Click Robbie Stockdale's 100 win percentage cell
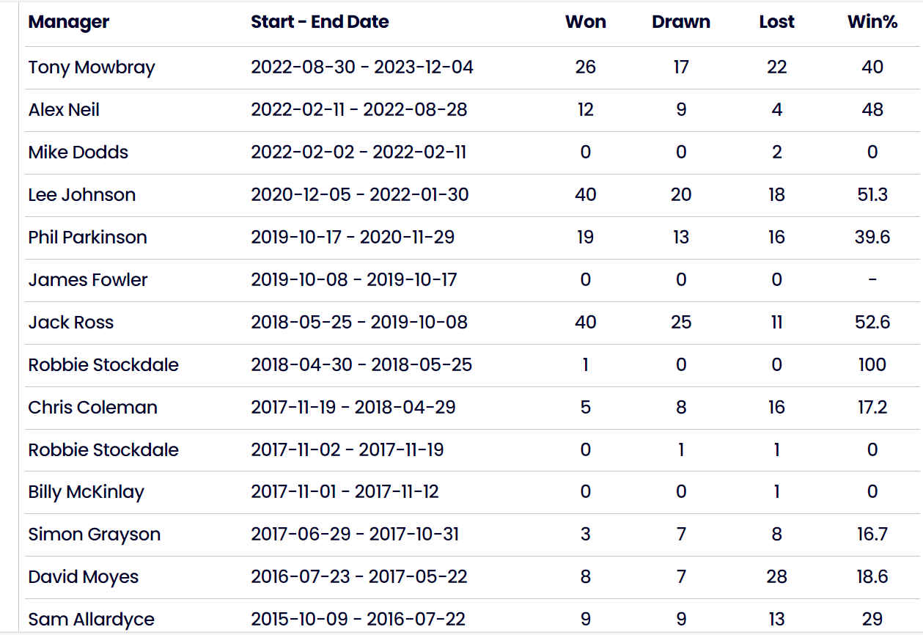 click(872, 365)
